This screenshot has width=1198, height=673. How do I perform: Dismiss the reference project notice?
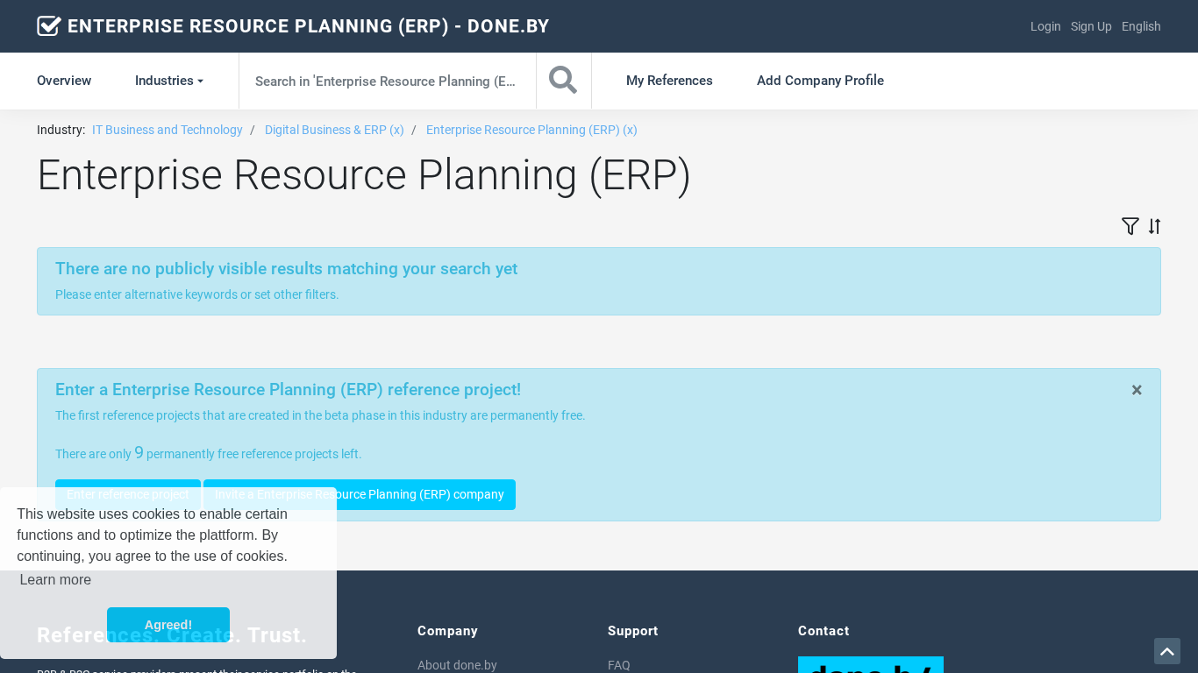pyautogui.click(x=1137, y=390)
